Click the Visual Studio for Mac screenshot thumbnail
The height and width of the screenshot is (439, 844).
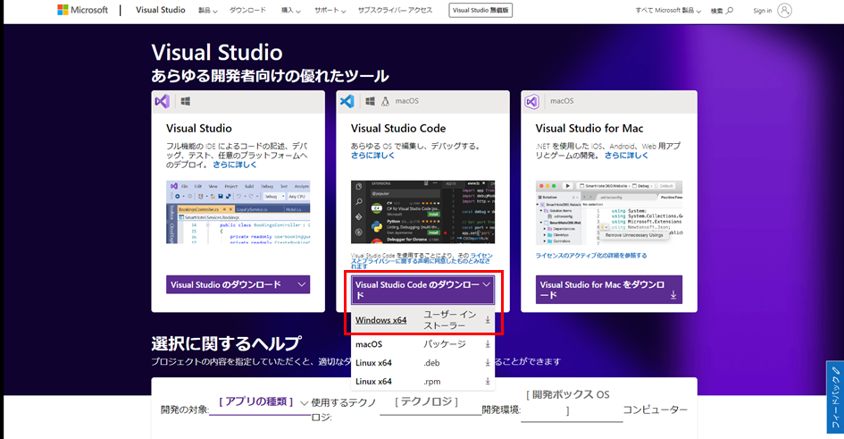(609, 214)
